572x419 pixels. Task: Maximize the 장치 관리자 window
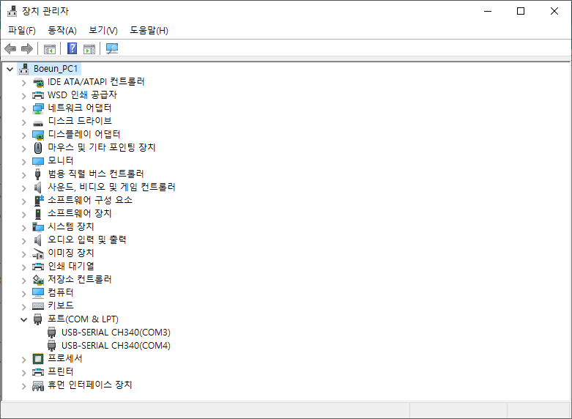[x=521, y=11]
